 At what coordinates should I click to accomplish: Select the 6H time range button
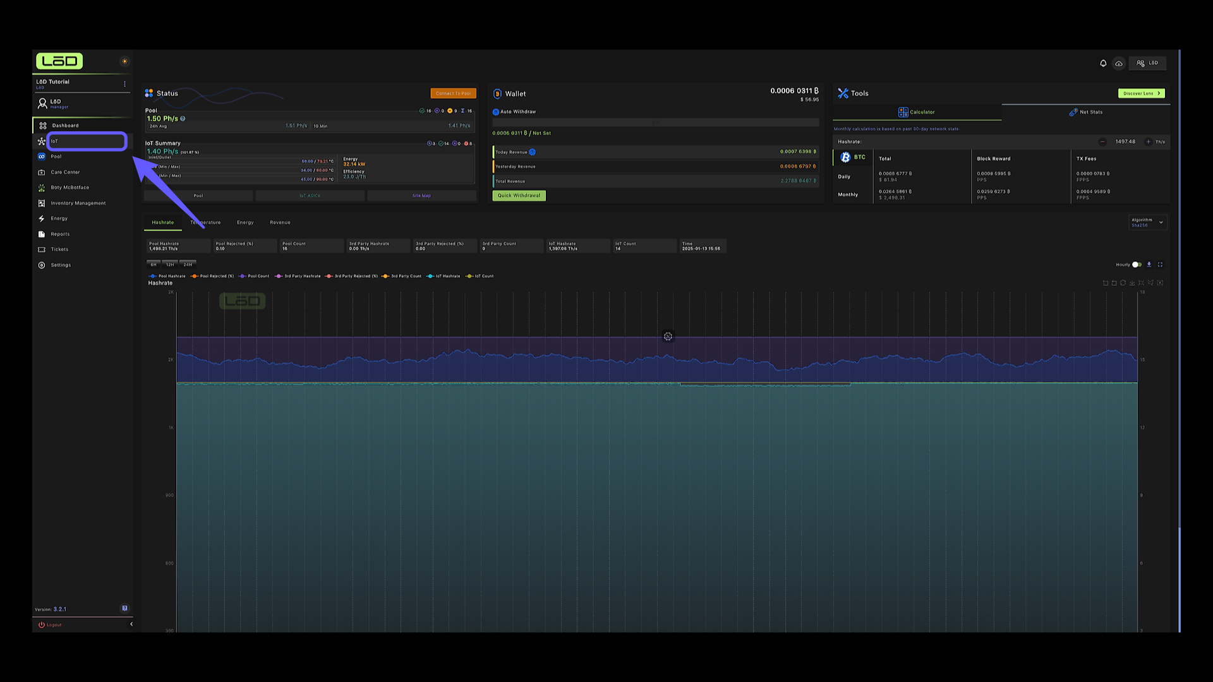pyautogui.click(x=154, y=265)
